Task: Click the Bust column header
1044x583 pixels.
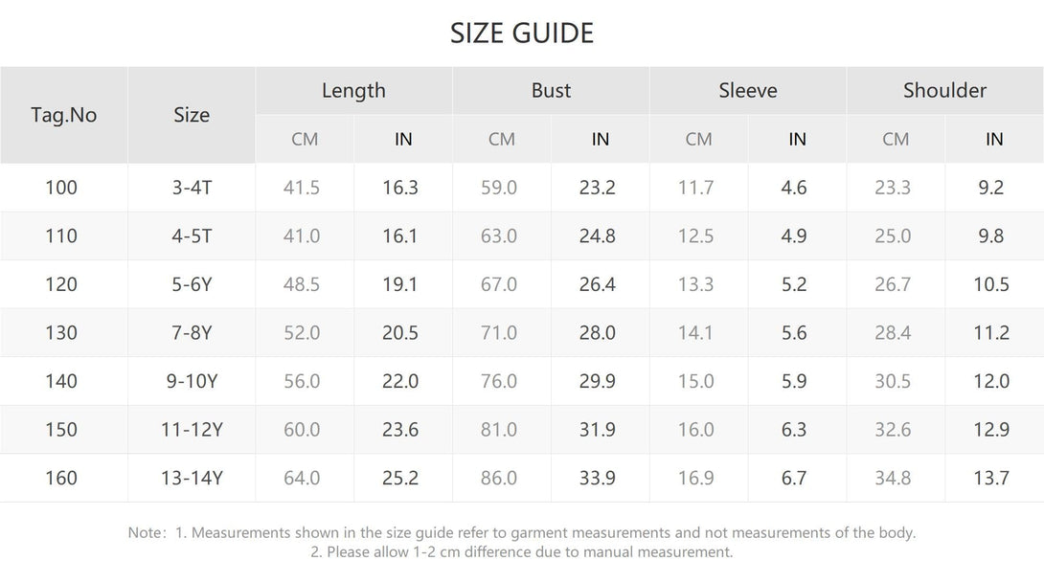Action: point(551,91)
